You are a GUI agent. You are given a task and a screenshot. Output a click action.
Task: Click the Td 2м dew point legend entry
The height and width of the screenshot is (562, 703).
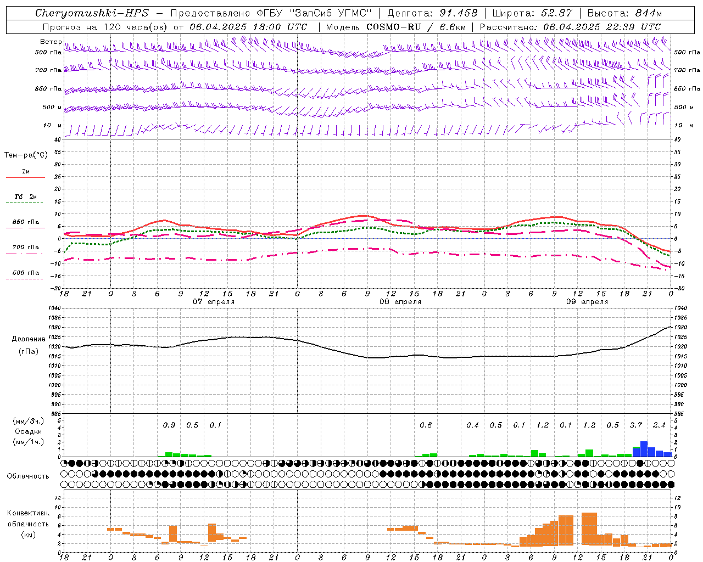point(26,196)
